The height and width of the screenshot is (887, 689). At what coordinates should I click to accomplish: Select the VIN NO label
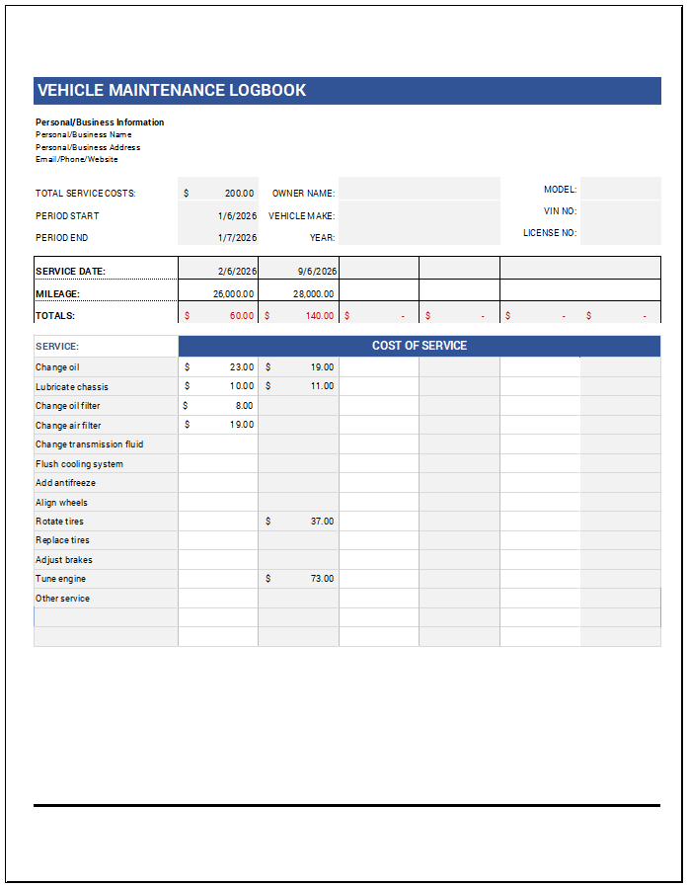point(560,211)
